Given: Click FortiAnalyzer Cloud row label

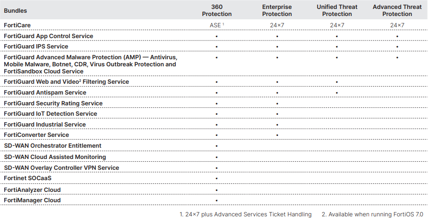Looking at the screenshot, I should point(32,190).
